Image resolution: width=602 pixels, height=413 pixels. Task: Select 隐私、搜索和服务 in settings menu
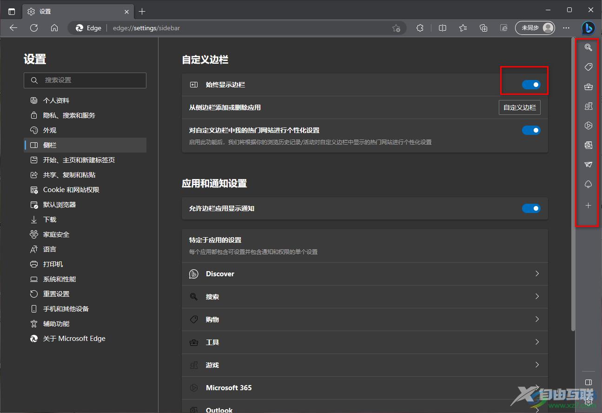85,115
